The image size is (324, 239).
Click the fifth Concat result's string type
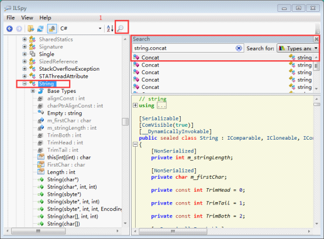pyautogui.click(x=304, y=87)
